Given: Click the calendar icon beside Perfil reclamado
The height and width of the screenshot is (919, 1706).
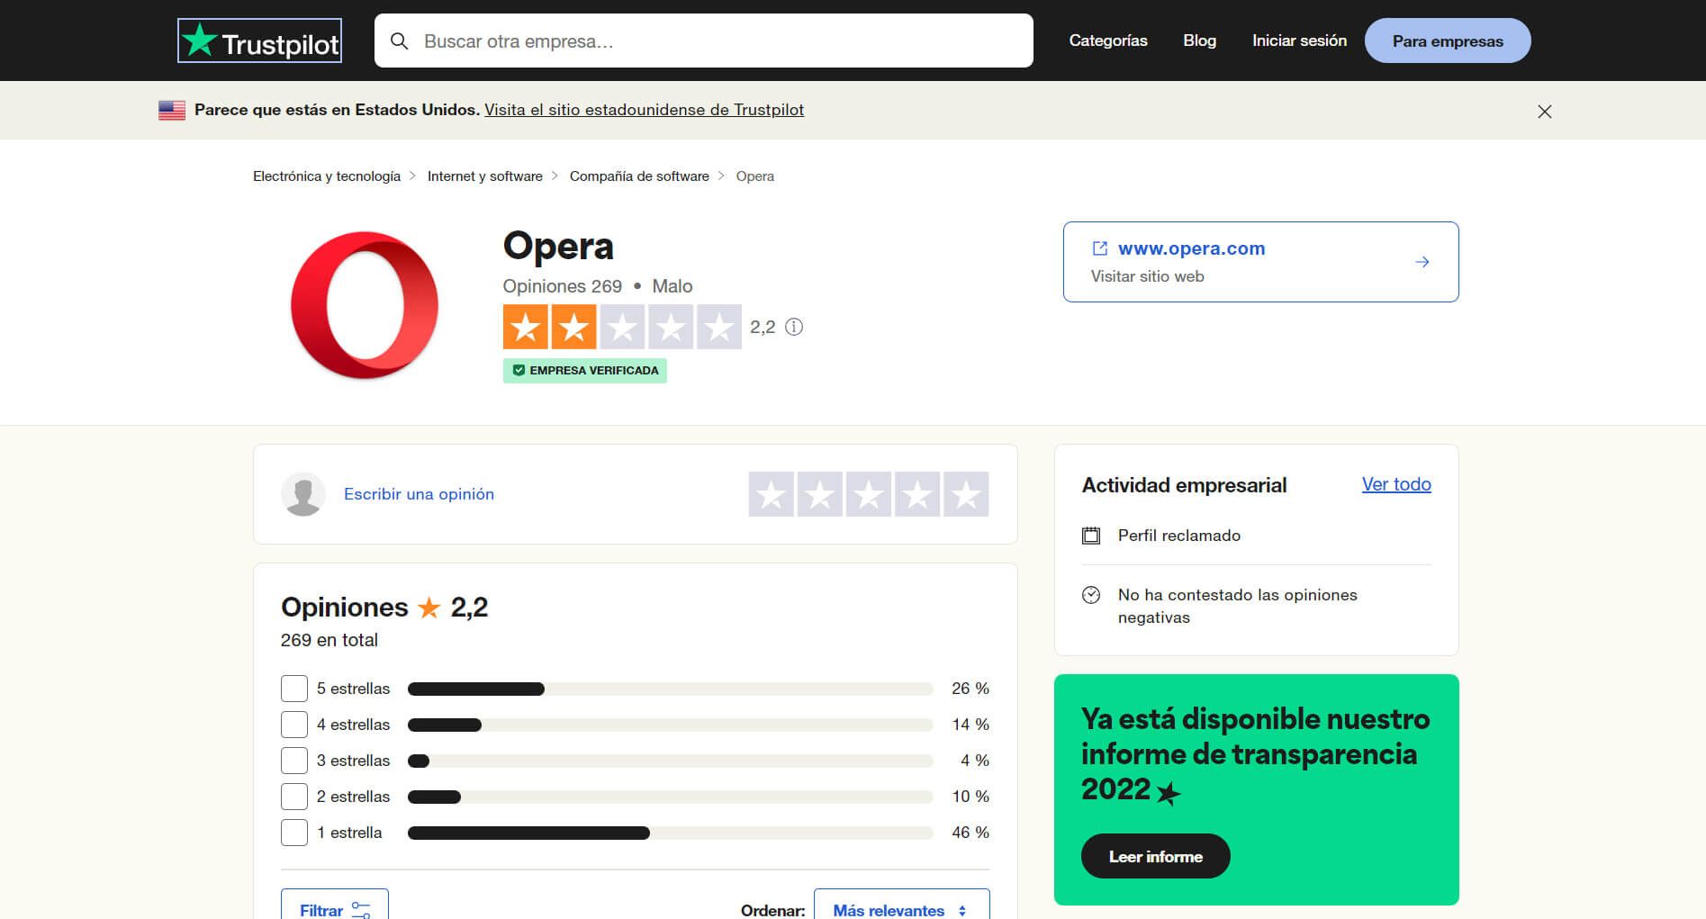Looking at the screenshot, I should point(1091,536).
